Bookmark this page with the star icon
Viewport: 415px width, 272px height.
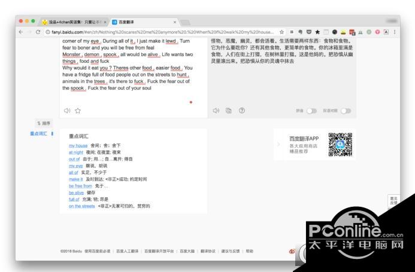click(281, 32)
